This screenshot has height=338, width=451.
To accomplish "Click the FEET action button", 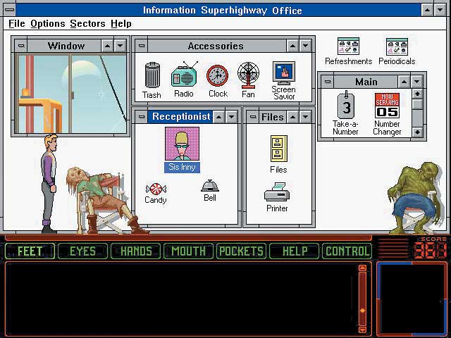I will [30, 251].
